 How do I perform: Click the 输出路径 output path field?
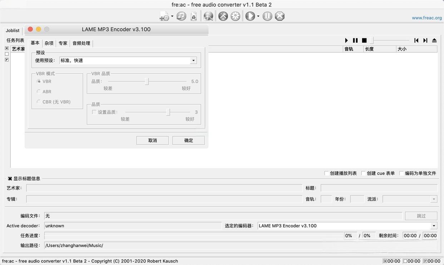241,246
